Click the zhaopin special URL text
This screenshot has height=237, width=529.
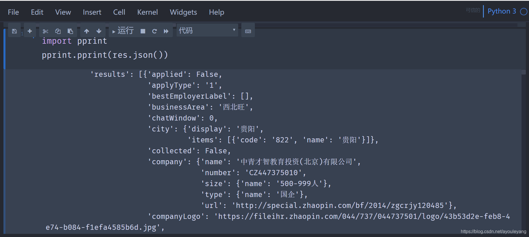point(340,205)
